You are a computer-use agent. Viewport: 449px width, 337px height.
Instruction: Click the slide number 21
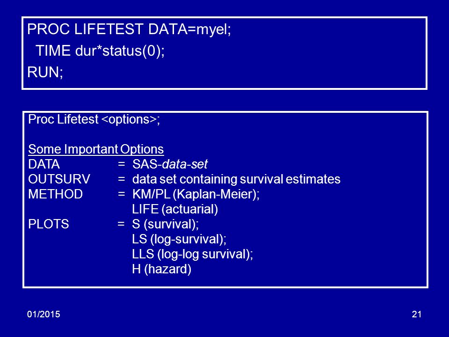coord(417,315)
